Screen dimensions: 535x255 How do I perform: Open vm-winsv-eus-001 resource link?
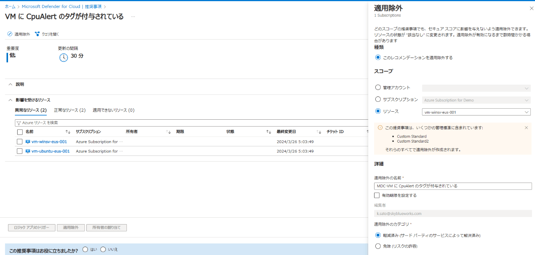point(49,142)
